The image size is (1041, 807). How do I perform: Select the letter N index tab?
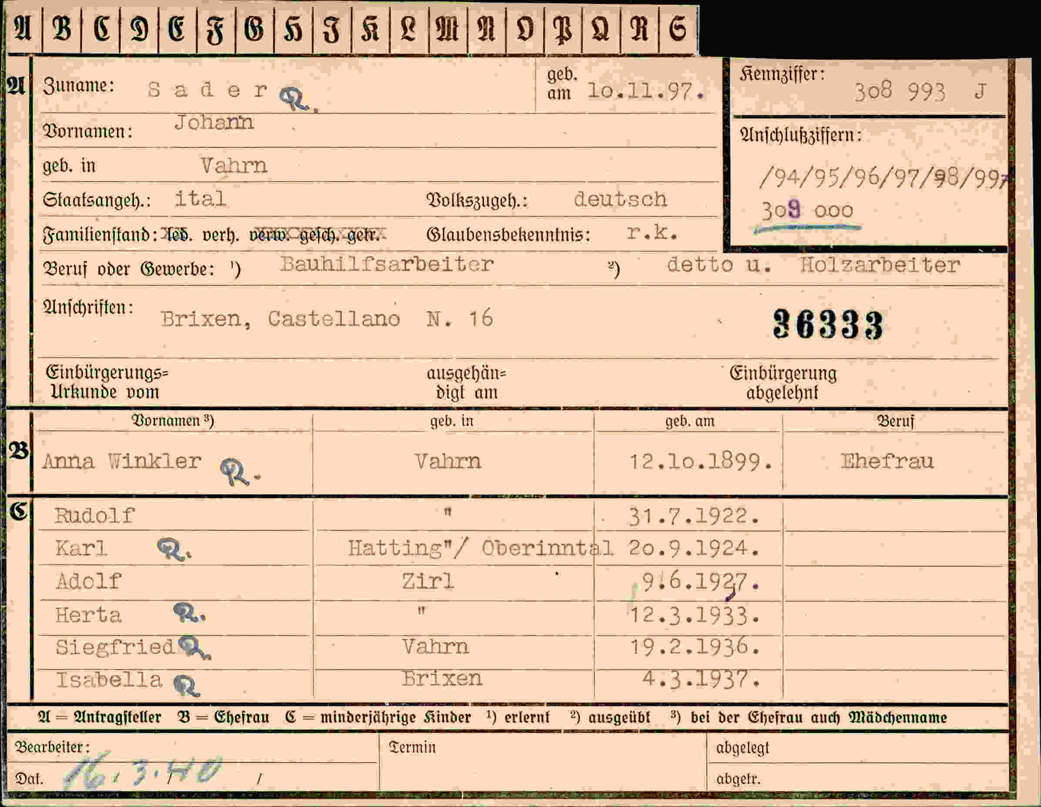click(486, 30)
